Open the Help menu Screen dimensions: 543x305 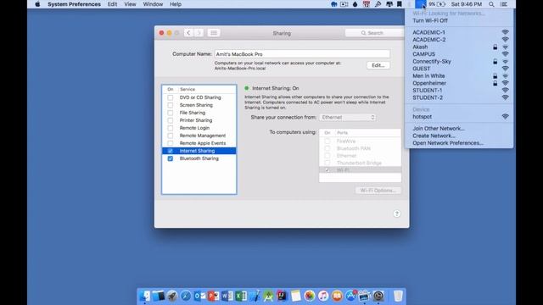tap(176, 4)
